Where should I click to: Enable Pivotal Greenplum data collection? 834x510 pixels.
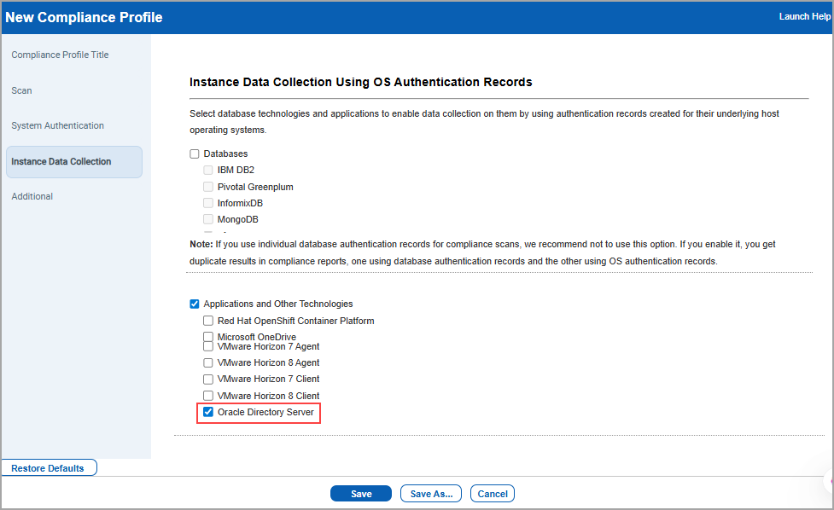coord(207,187)
